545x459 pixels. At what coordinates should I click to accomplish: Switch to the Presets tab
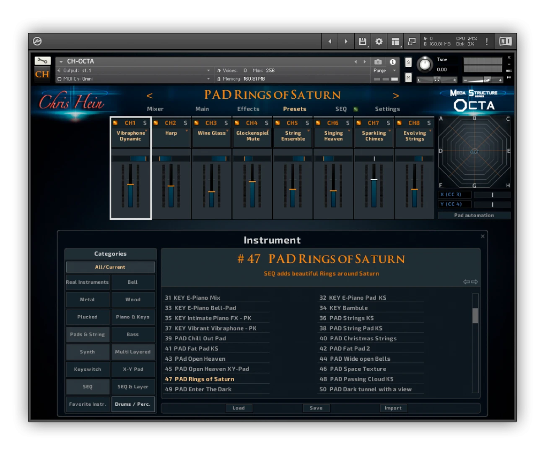295,109
